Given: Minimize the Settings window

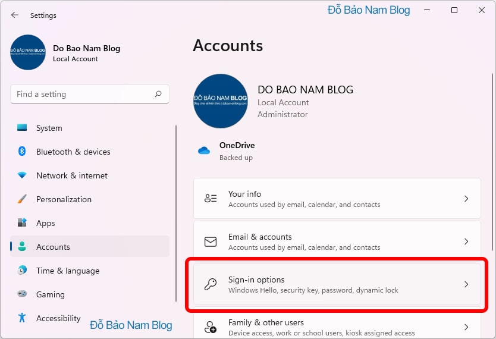Looking at the screenshot, I should (x=427, y=10).
